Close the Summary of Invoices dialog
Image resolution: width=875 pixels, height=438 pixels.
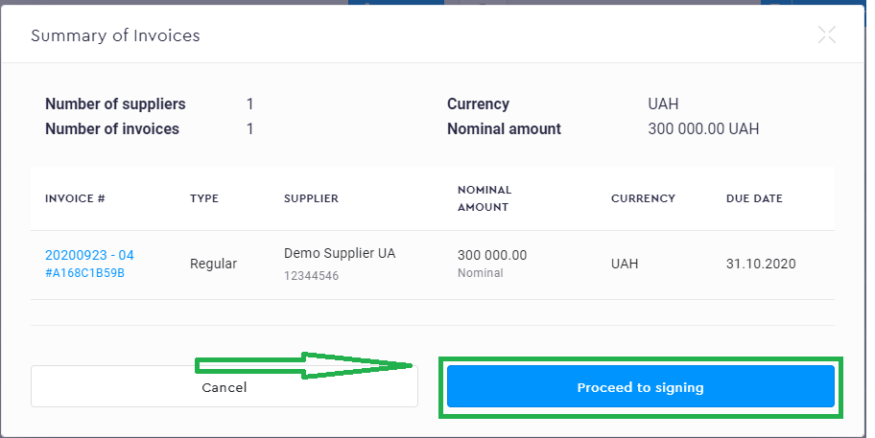826,35
